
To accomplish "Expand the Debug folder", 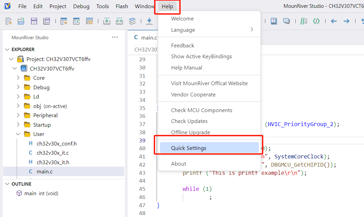I will (x=18, y=87).
